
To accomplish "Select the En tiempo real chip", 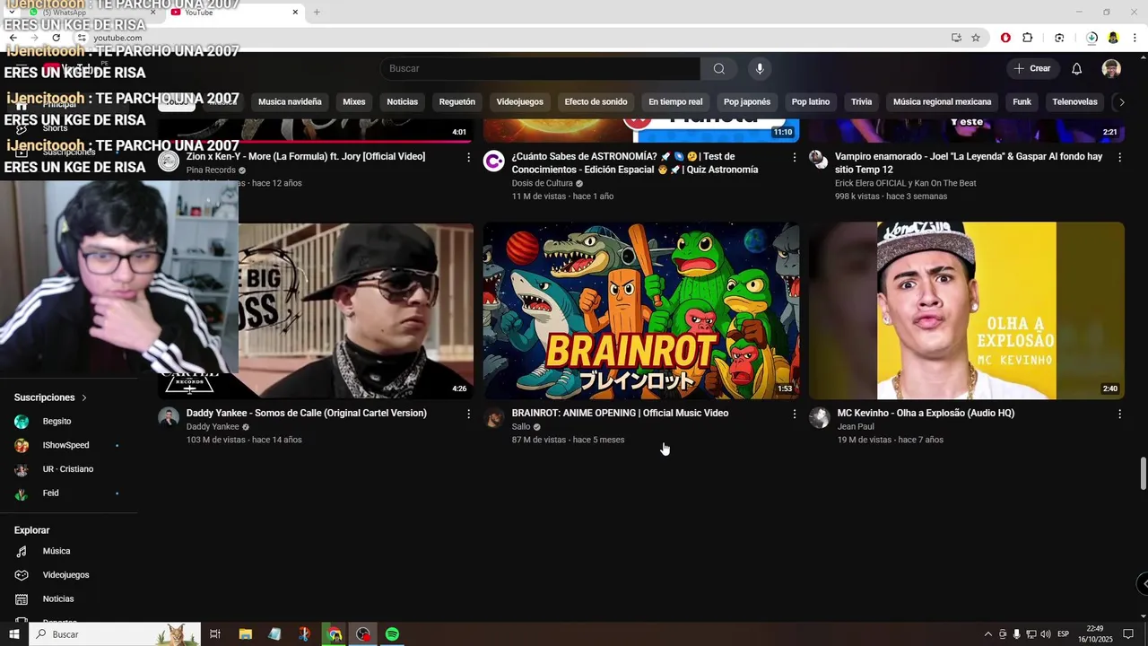I will [x=675, y=101].
